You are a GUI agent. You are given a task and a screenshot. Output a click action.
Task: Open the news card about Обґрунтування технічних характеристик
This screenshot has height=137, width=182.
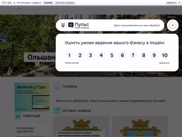[82, 126]
